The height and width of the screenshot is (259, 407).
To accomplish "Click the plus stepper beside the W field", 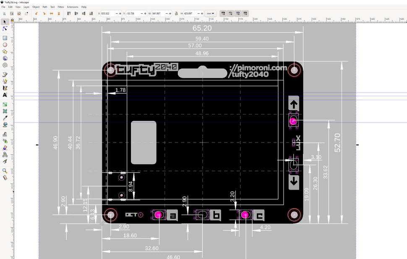I will coord(170,13).
